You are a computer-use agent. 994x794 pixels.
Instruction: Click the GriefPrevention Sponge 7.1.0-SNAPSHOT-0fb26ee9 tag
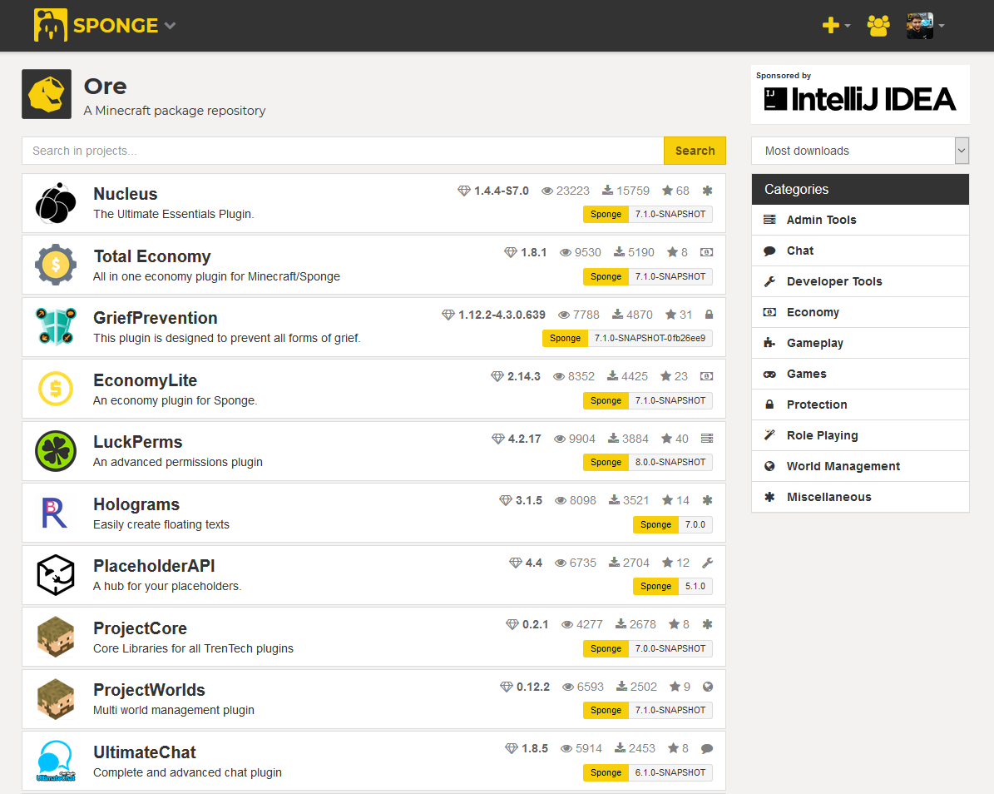pyautogui.click(x=627, y=338)
